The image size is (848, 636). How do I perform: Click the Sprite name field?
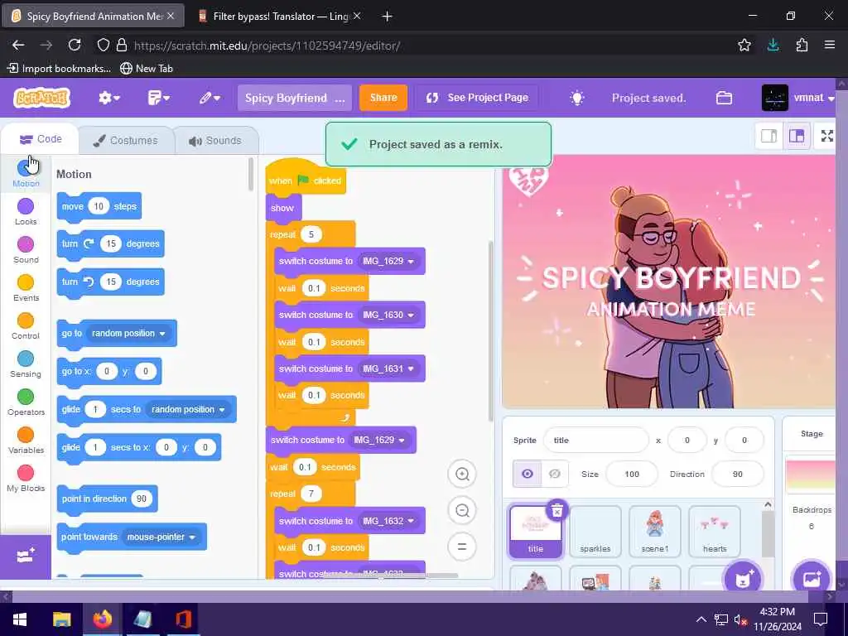595,441
